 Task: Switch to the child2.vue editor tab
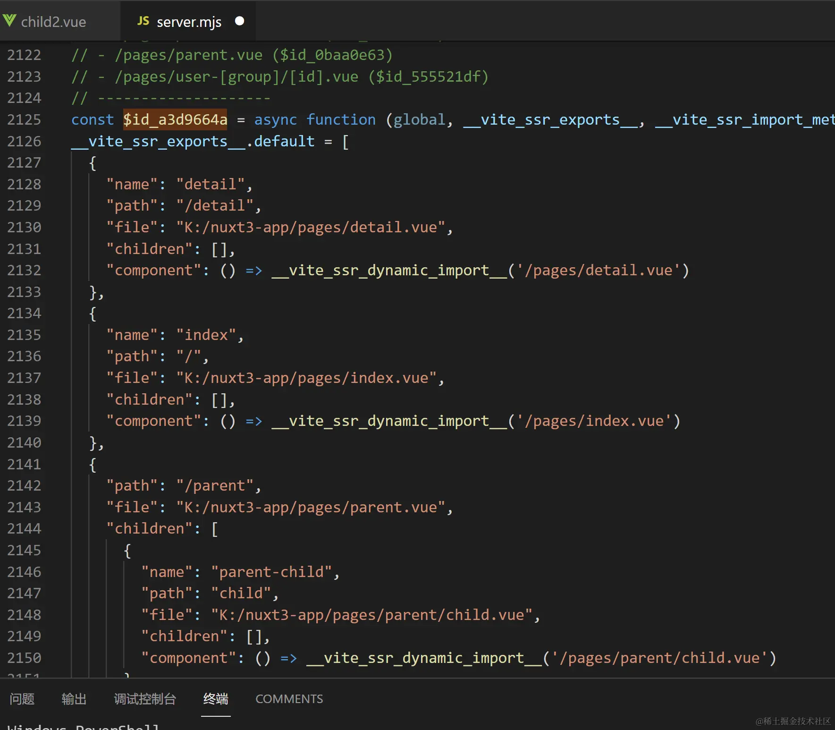(60, 21)
